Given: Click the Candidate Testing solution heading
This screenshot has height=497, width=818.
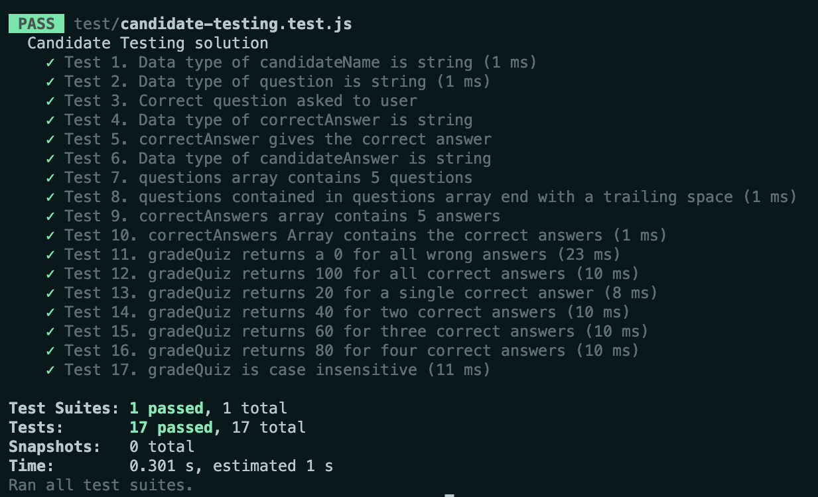Looking at the screenshot, I should [147, 44].
